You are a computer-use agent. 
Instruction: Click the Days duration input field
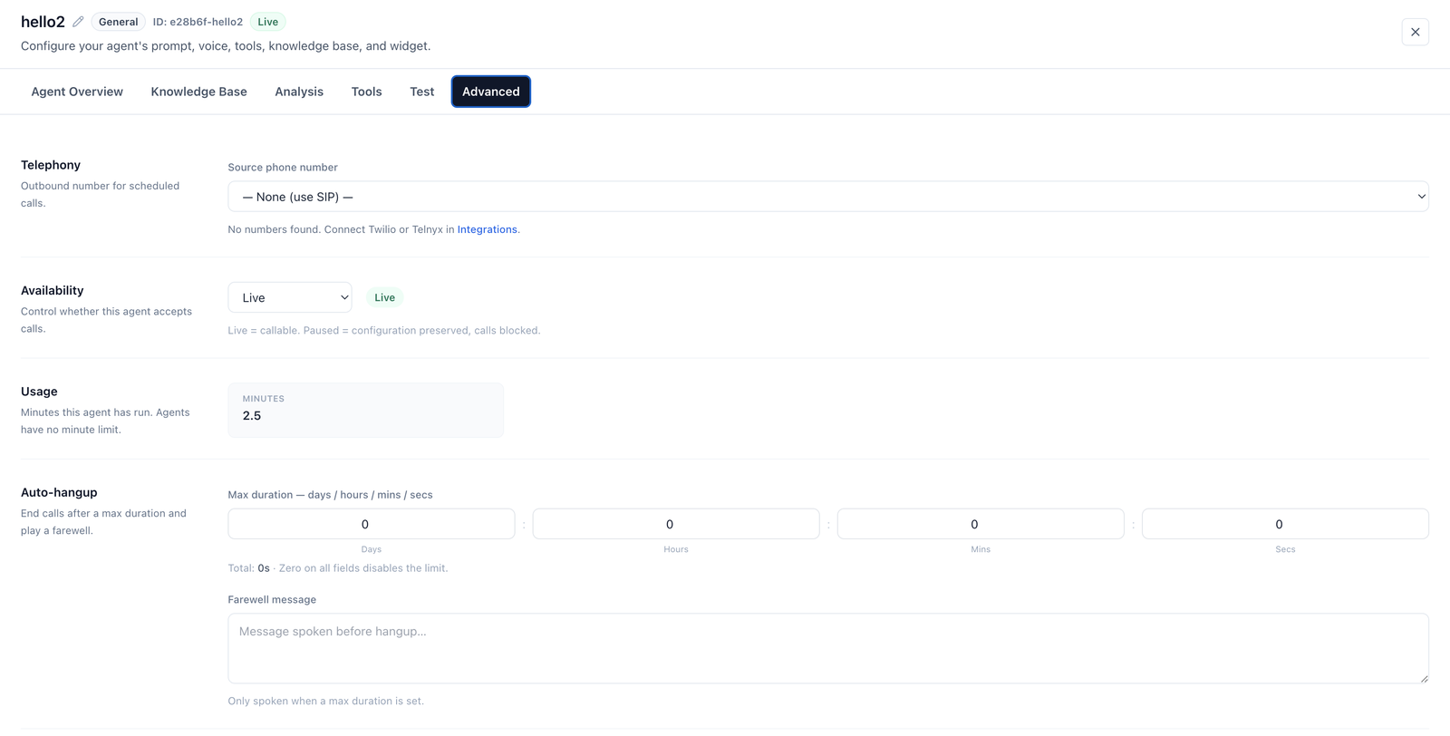coord(372,524)
